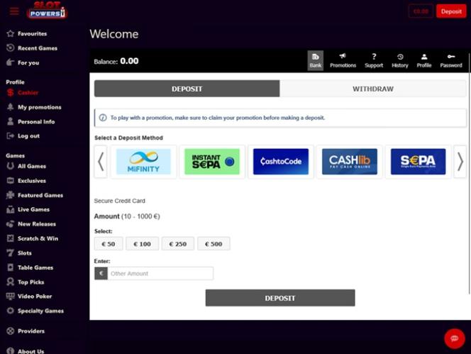The width and height of the screenshot is (471, 354).
Task: Select the € 50 amount option
Action: (108, 244)
